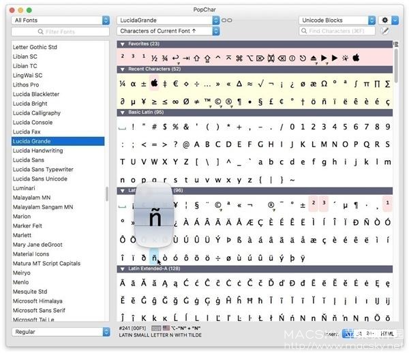Choose the infinity symbol in Recent Characters
Viewport: 409px width, 353px height.
(176, 102)
